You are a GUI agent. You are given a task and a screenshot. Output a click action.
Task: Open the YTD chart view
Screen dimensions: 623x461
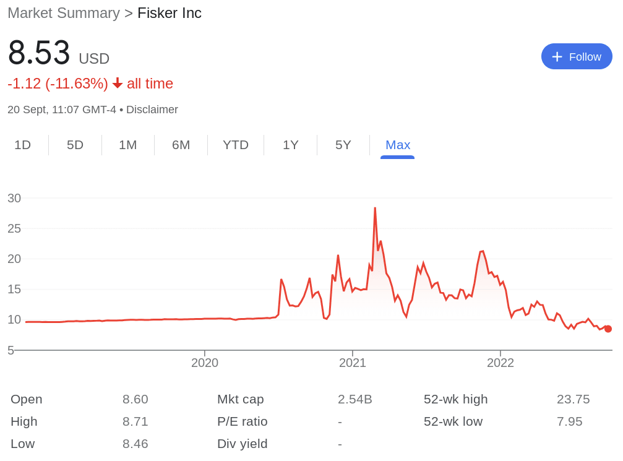(x=236, y=145)
